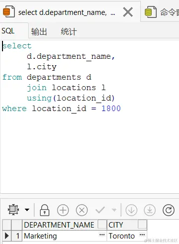Click 'd.department_name,' in SQL editor
179x244 pixels.
point(71,57)
